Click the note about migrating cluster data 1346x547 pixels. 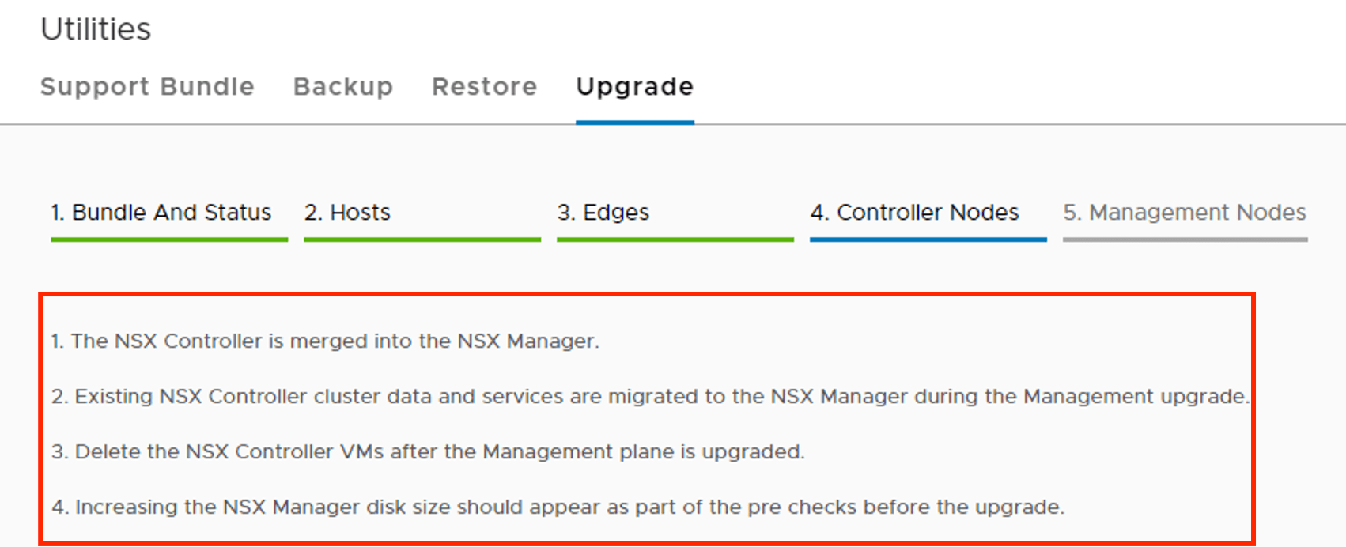(x=650, y=396)
